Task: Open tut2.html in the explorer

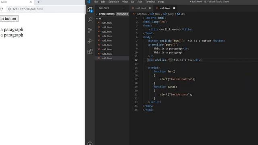Action: coord(107,27)
